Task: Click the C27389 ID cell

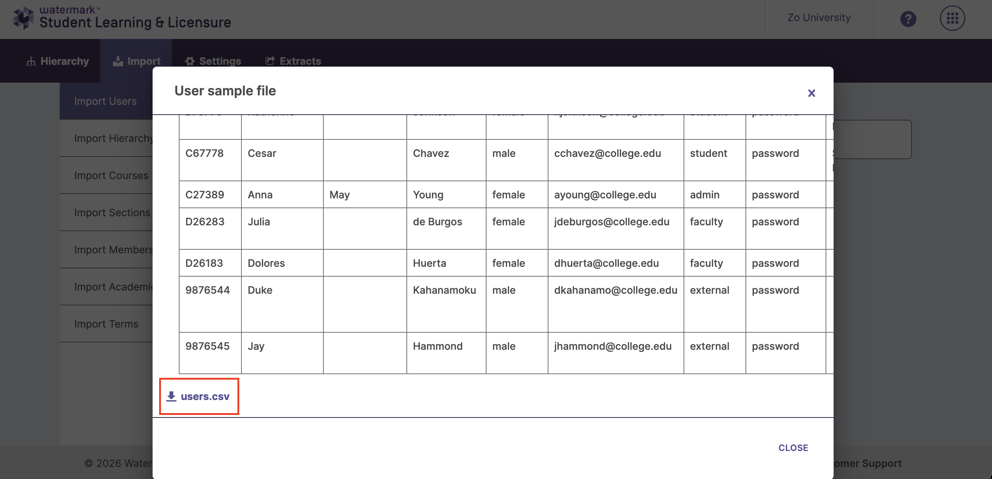Action: pos(210,194)
